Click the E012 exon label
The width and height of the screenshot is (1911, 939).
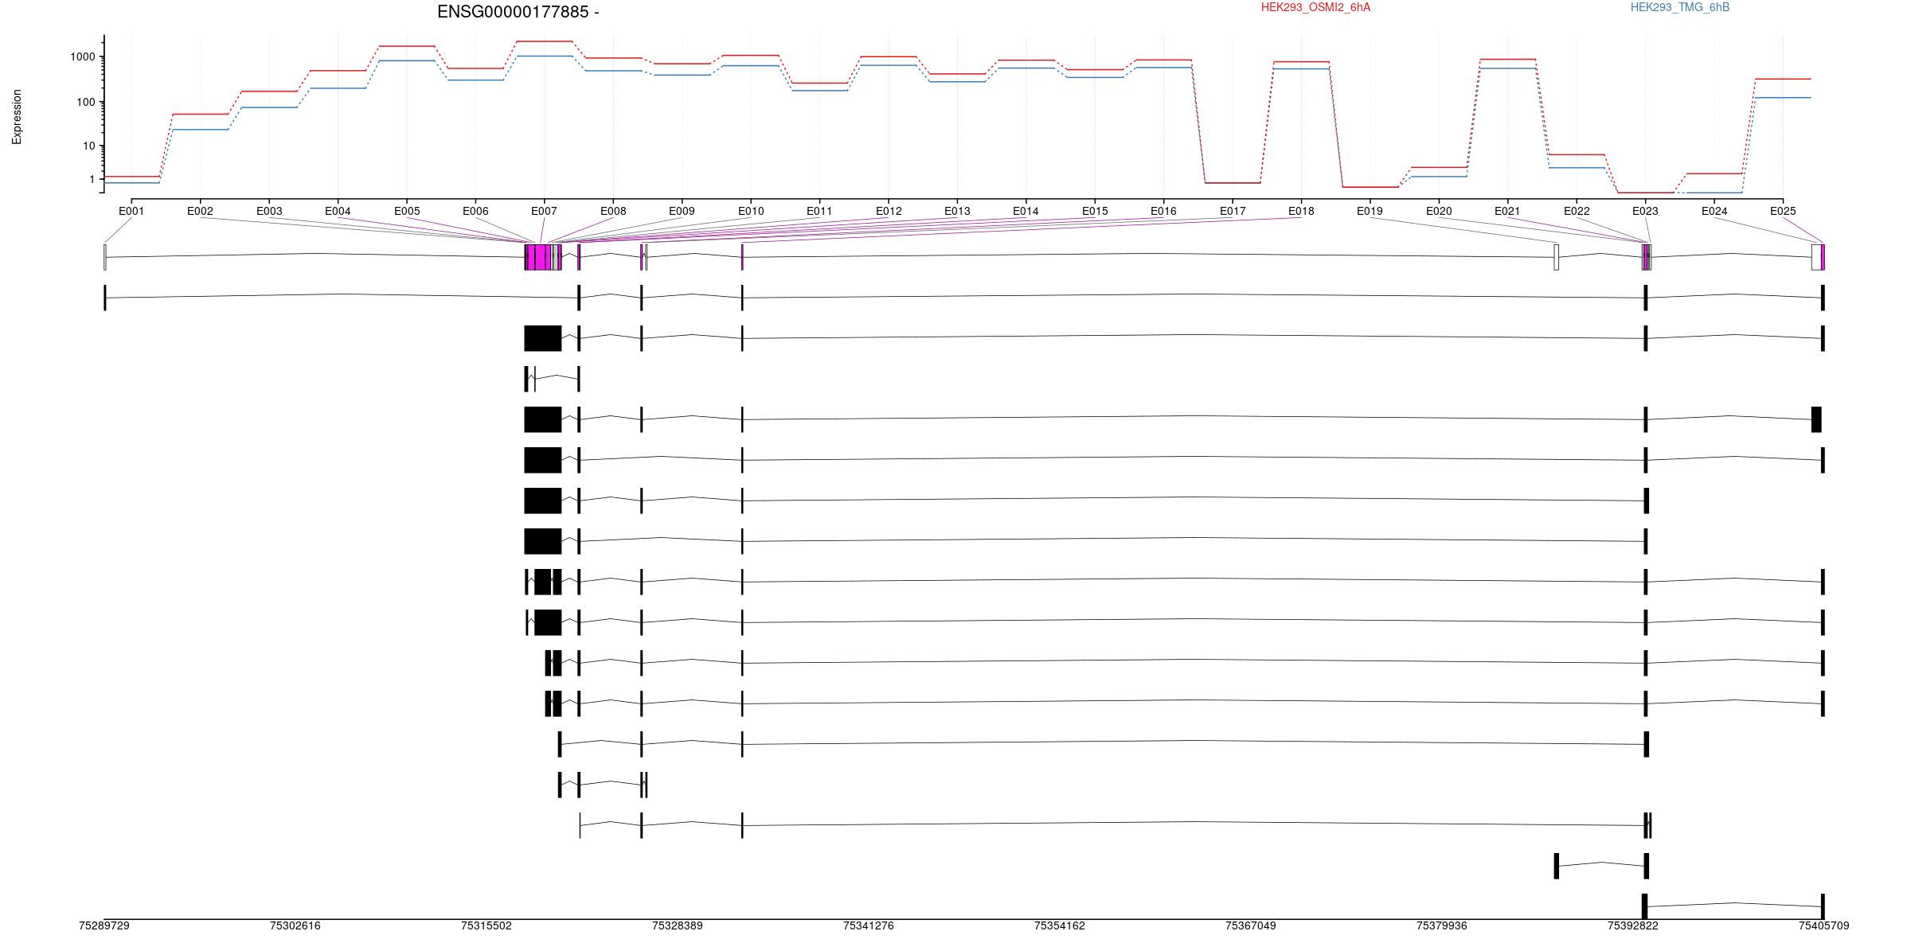(x=889, y=212)
